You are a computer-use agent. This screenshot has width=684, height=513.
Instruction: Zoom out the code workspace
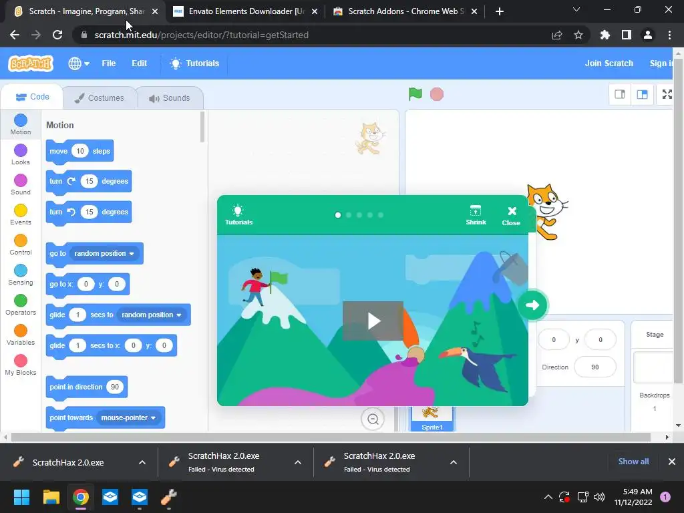[x=373, y=419]
